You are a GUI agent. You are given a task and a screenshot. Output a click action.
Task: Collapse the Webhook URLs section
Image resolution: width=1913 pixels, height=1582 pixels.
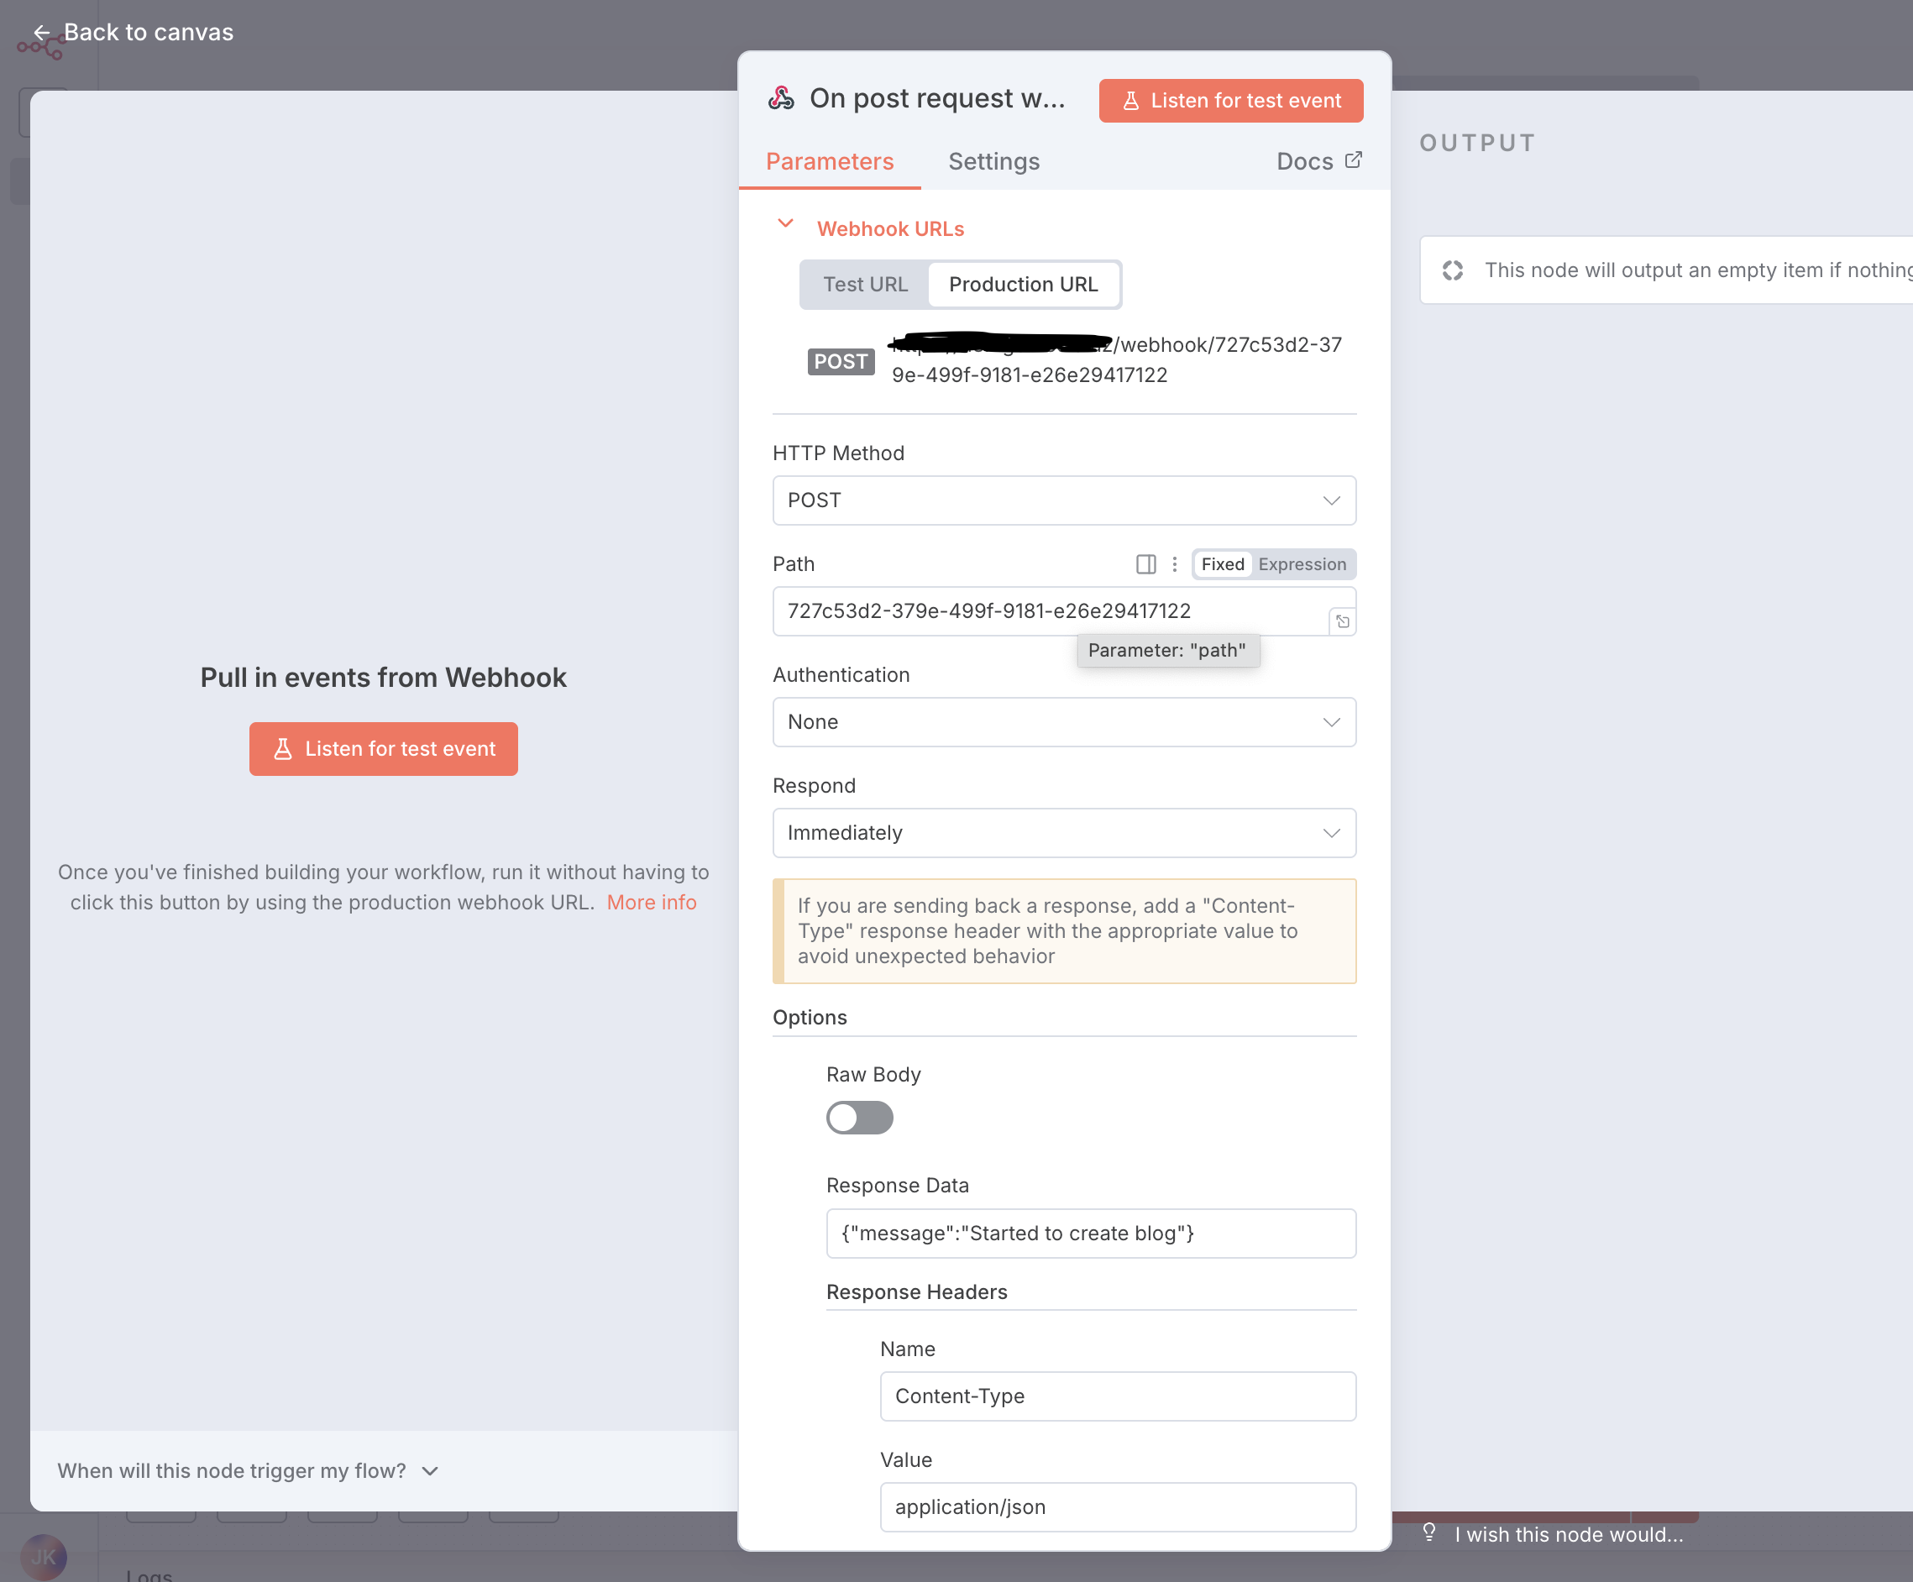tap(785, 225)
